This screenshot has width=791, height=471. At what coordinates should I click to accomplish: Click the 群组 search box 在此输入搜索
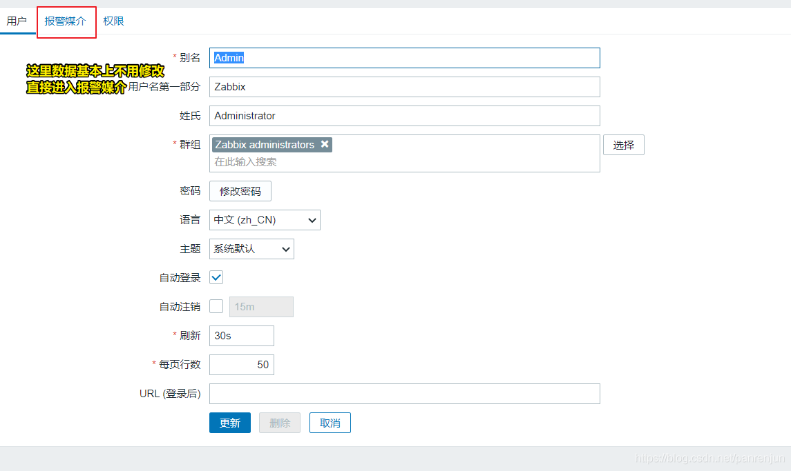click(x=405, y=162)
